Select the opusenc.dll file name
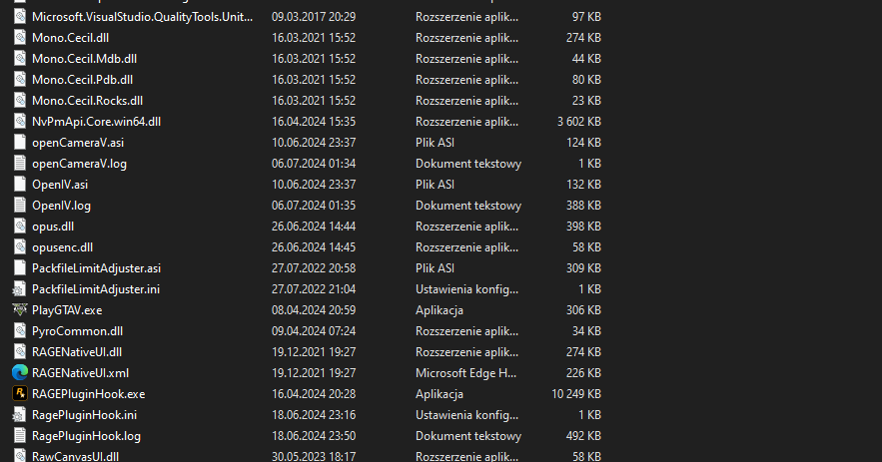 tap(62, 246)
